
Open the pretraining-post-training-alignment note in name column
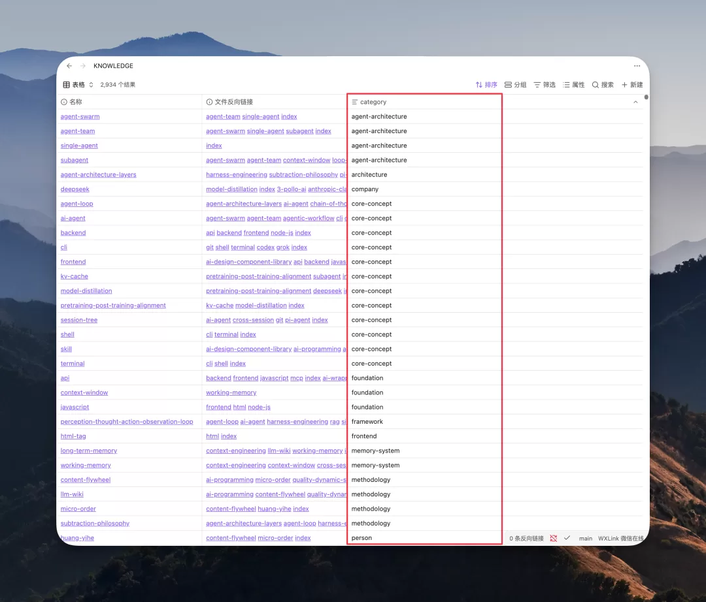113,306
